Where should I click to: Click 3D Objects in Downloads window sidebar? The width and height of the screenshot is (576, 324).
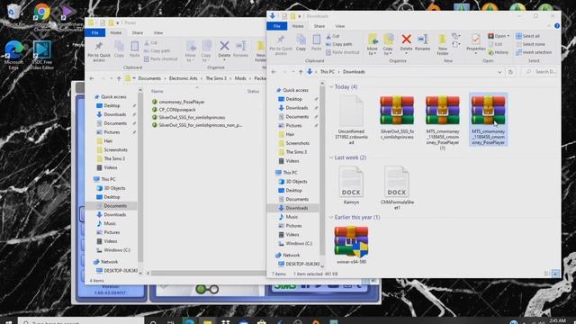coord(292,182)
